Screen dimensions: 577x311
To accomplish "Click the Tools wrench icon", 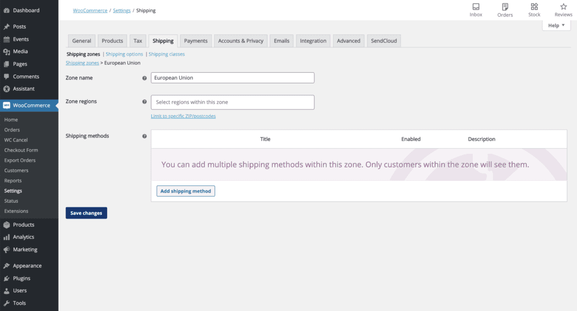I will pyautogui.click(x=7, y=303).
